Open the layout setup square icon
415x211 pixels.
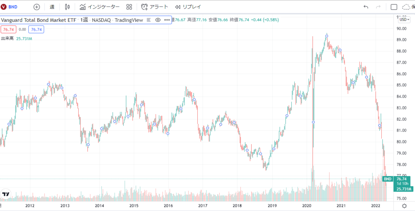394,7
